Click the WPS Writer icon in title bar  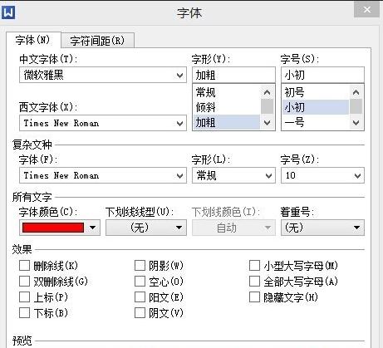click(8, 12)
